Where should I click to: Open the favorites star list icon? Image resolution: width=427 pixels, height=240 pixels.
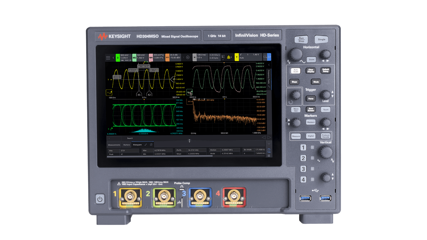pos(223,57)
